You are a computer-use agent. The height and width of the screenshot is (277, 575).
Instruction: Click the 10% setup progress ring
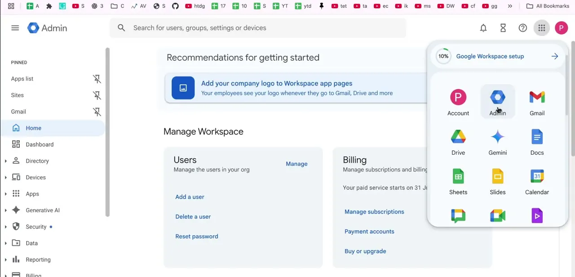(443, 56)
